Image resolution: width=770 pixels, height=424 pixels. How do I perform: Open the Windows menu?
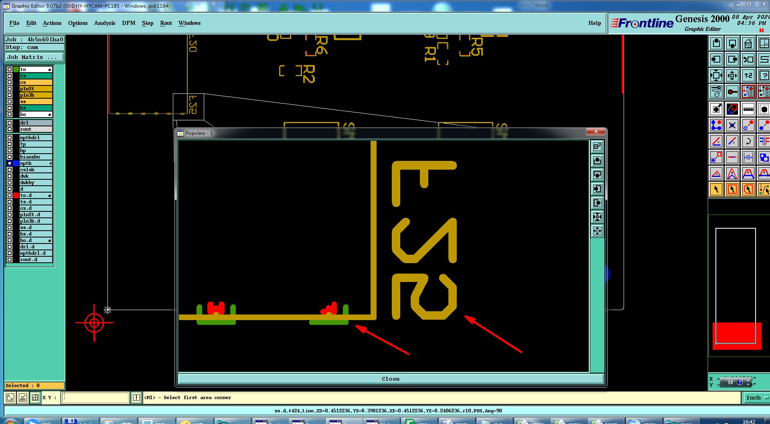point(189,23)
